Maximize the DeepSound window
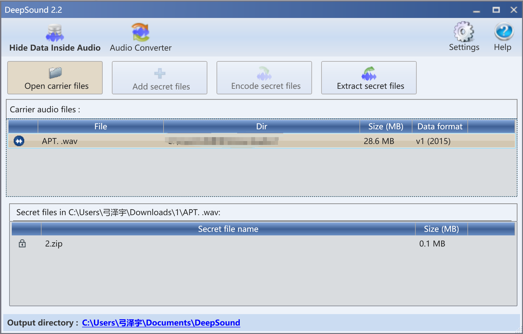The width and height of the screenshot is (523, 334). 496,10
